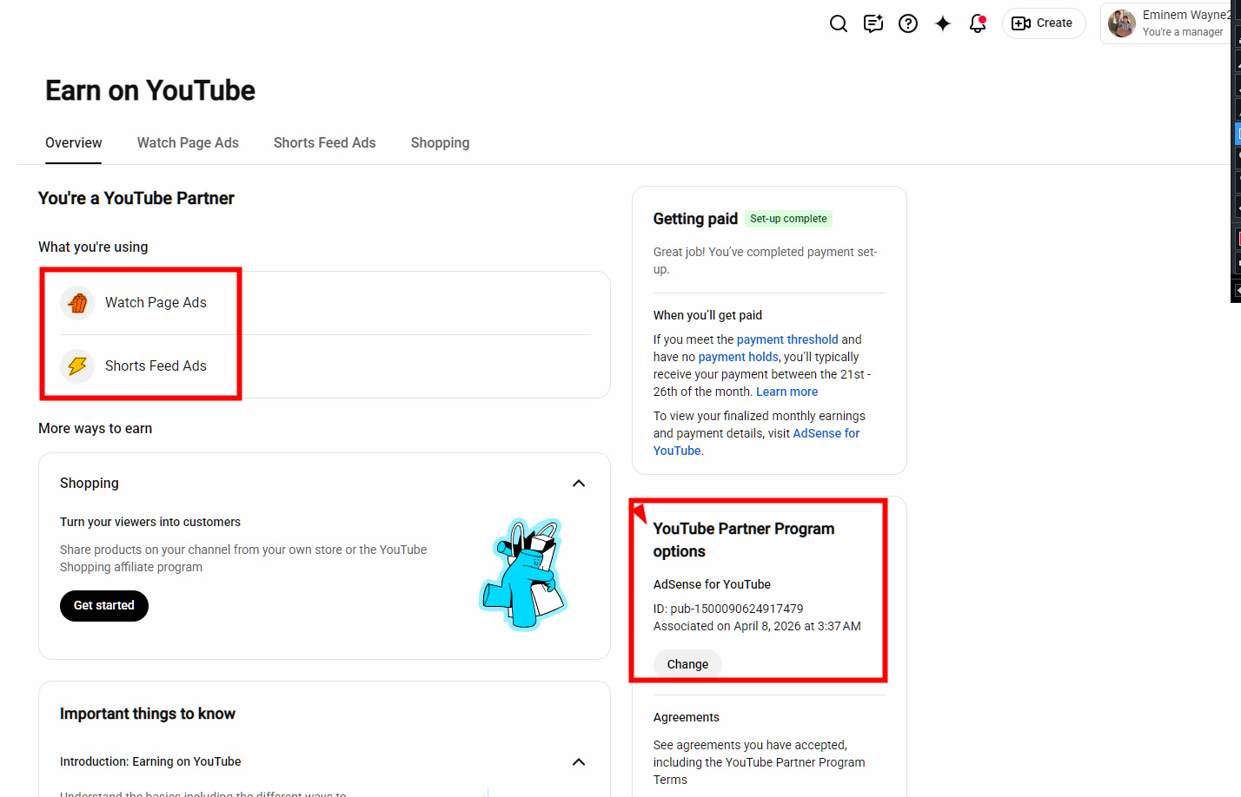1241x797 pixels.
Task: Open the help question mark icon
Action: pos(908,23)
